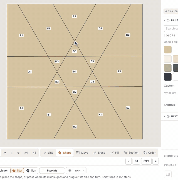Enable x4 rotational symmetry
The height and width of the screenshot is (180, 178).
26,153
